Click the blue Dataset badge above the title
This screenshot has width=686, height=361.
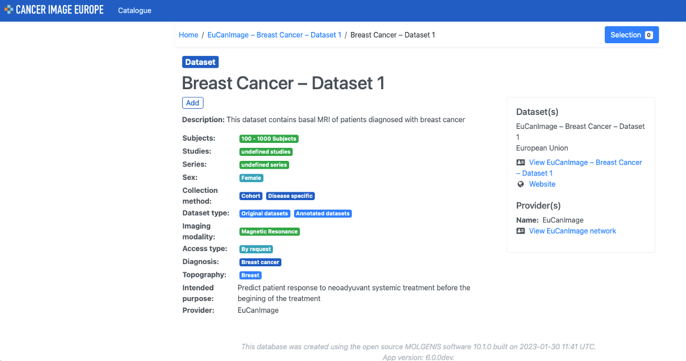coord(200,62)
